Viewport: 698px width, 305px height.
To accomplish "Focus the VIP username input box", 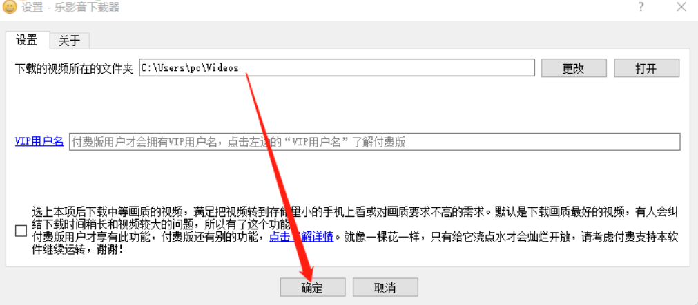I will click(374, 142).
